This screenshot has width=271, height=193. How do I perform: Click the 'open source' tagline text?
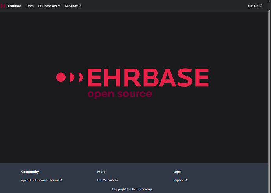pos(119,94)
